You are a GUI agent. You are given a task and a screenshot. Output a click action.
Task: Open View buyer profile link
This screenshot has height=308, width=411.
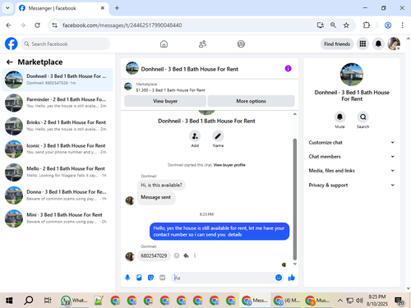pyautogui.click(x=229, y=165)
